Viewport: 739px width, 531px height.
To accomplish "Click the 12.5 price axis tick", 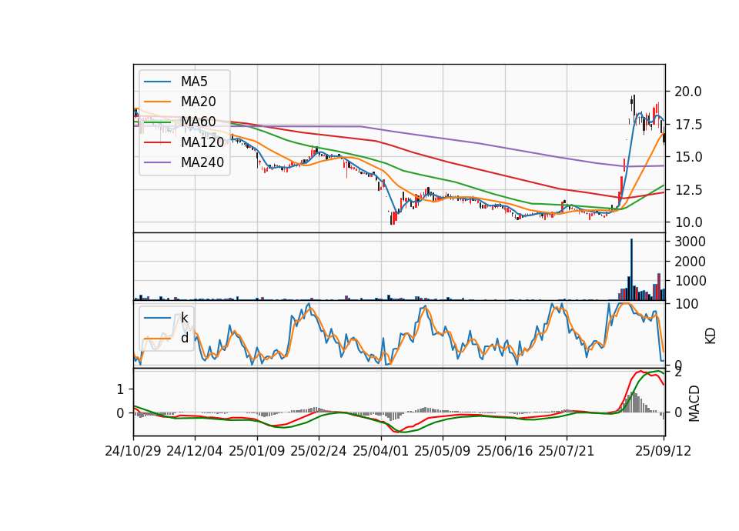I will [688, 190].
